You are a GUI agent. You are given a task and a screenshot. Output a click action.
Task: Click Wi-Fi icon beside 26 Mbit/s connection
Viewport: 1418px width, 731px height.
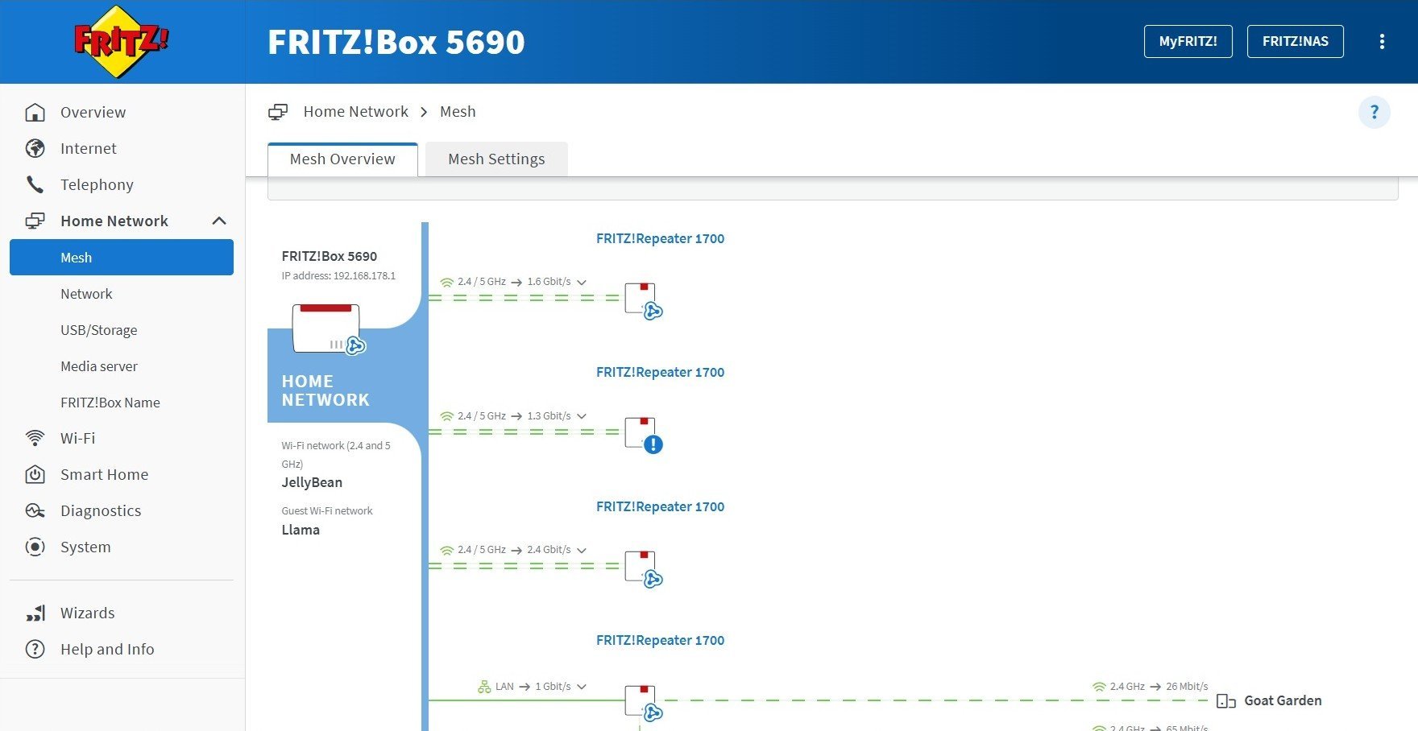tap(1099, 687)
